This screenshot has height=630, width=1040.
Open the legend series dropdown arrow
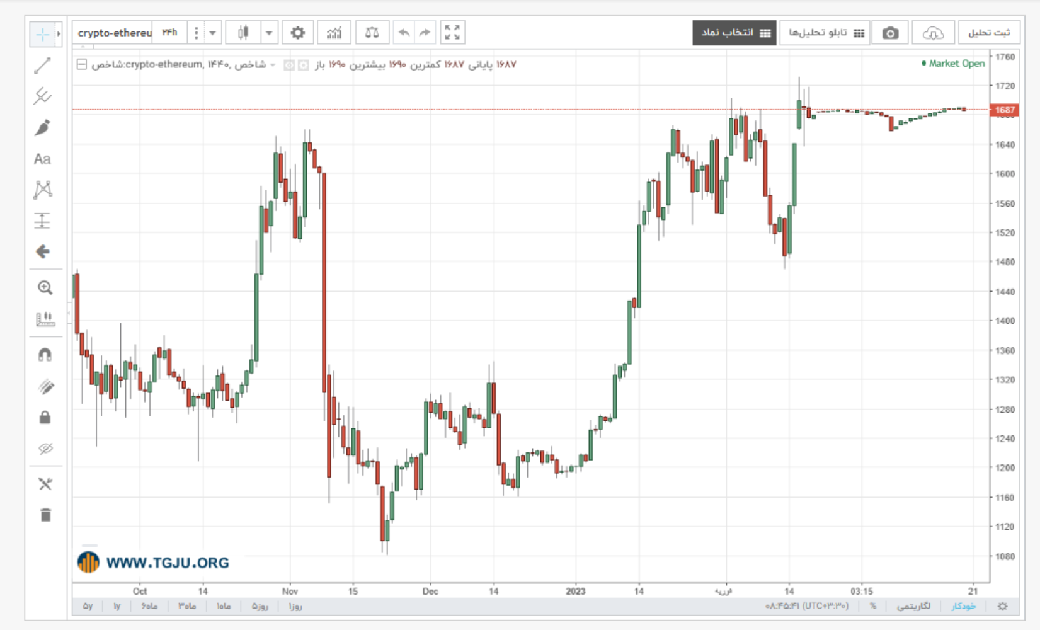(x=273, y=65)
